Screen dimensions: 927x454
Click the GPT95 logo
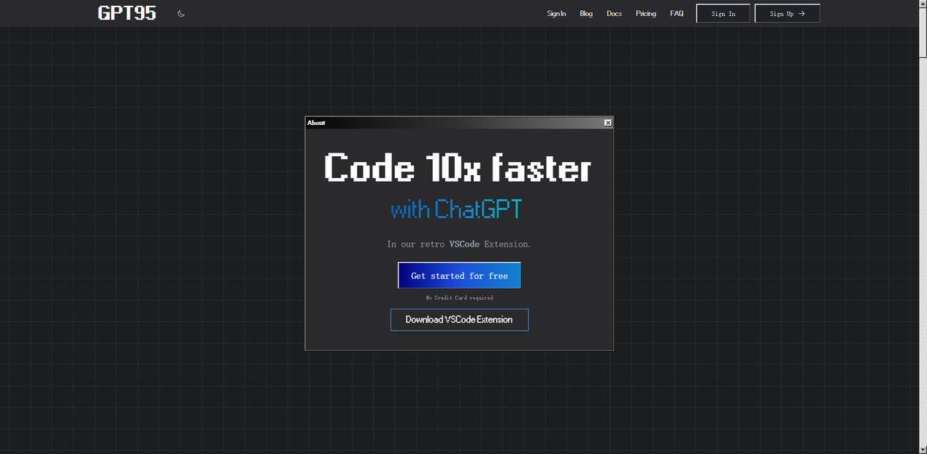coord(127,13)
